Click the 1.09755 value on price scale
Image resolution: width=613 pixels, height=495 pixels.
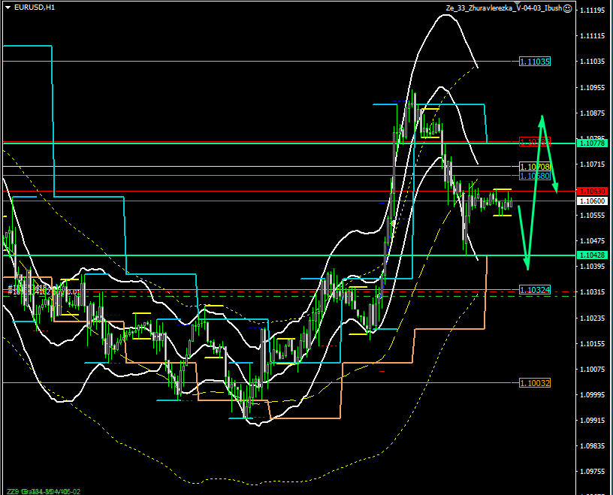click(592, 472)
